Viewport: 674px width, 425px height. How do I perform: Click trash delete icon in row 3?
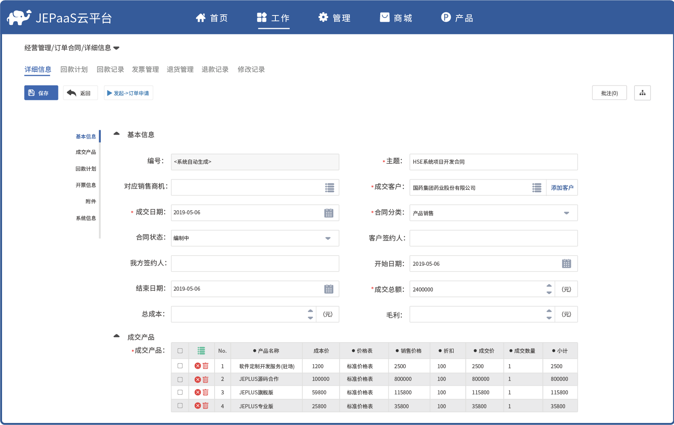[x=206, y=392]
